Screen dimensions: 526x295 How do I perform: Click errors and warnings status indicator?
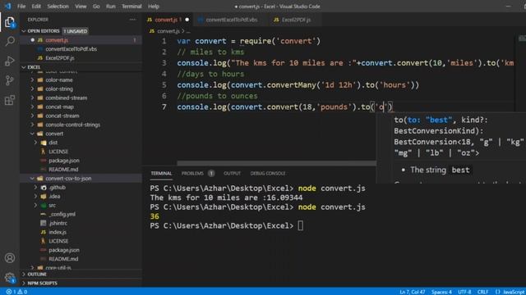(x=16, y=292)
